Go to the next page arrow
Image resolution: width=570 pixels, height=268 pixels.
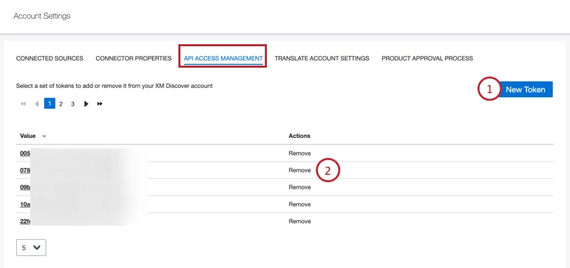click(86, 104)
